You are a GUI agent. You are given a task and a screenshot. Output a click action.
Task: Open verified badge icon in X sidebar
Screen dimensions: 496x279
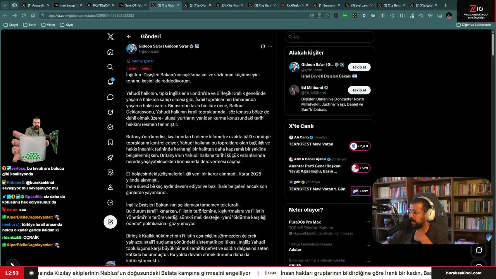point(110,127)
